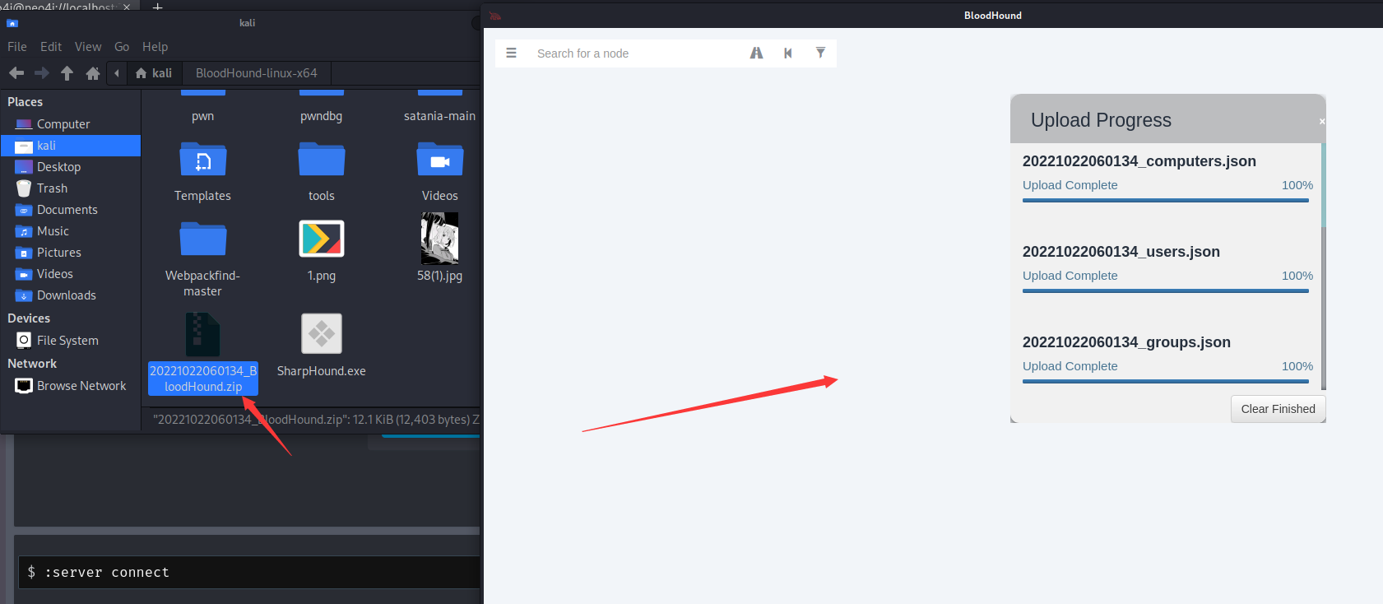This screenshot has height=604, width=1383.
Task: Click the forward arrow in file manager toolbar
Action: 41,73
